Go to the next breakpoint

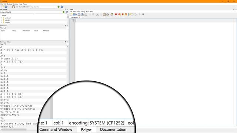(x=119, y=14)
